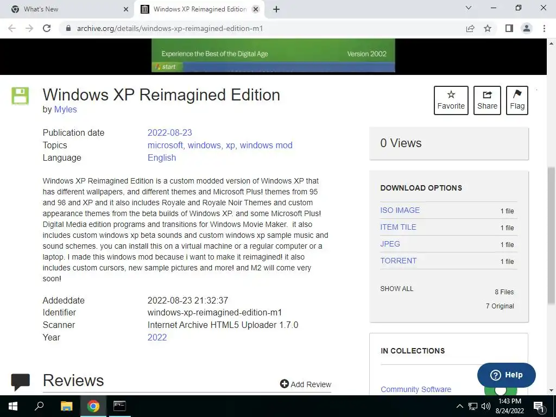Open the volume control in tray
The image size is (556, 417).
click(x=486, y=406)
